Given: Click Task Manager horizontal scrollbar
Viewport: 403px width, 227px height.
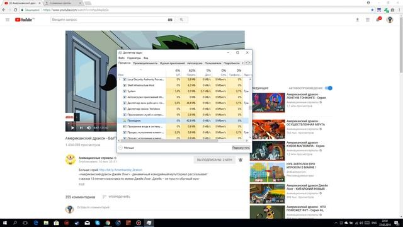Looking at the screenshot, I should click(169, 141).
